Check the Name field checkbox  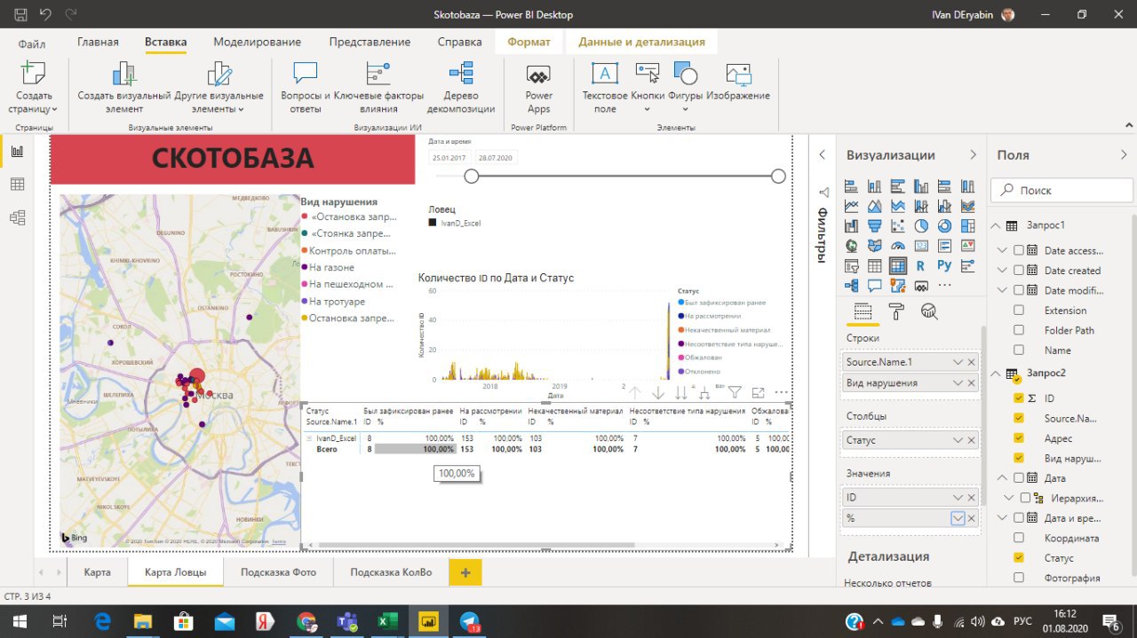tap(1019, 351)
